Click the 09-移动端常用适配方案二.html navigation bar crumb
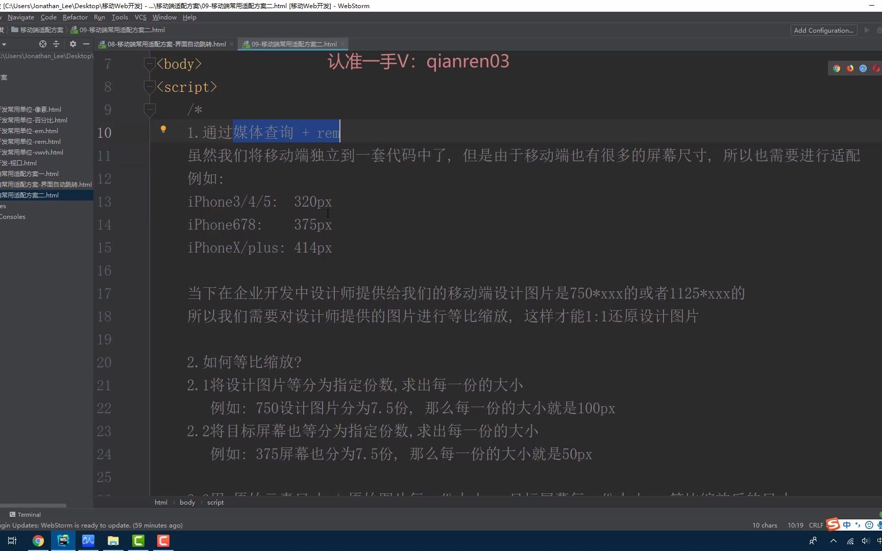882x551 pixels. [x=118, y=30]
